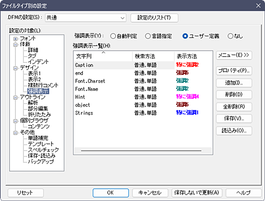Click the 削除(D) button

pos(234,95)
